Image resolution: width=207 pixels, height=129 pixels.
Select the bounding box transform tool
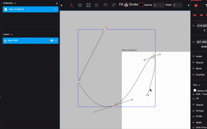point(88,5)
